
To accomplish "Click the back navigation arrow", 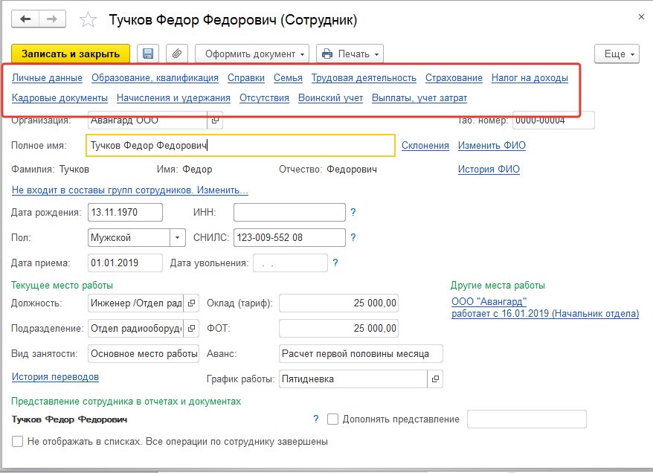I will point(26,19).
